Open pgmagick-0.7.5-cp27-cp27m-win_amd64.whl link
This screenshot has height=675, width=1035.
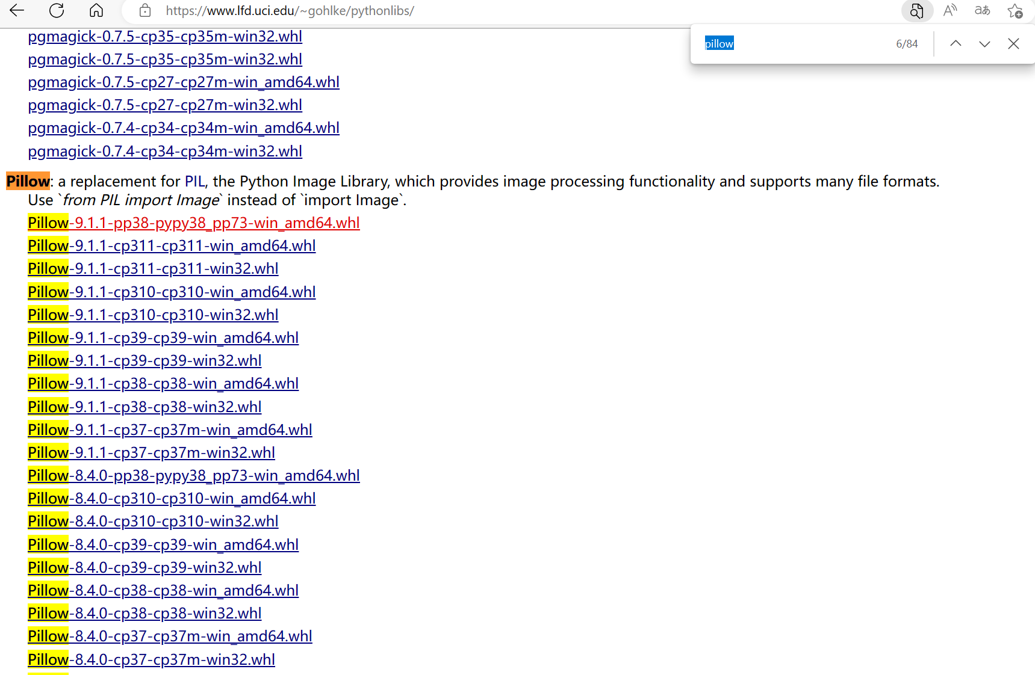click(184, 82)
